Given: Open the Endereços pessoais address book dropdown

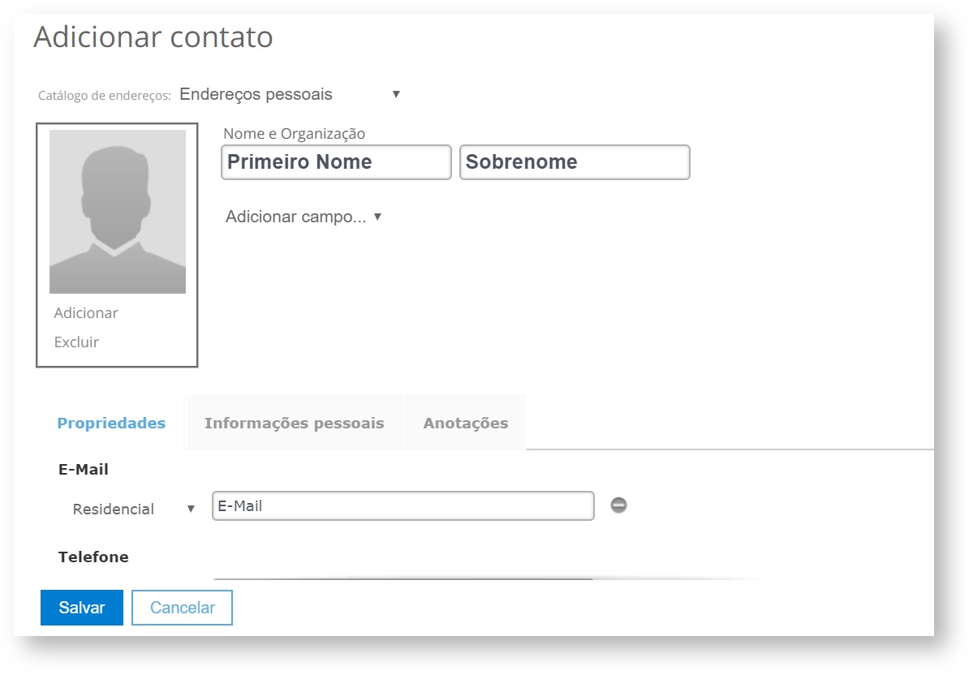Looking at the screenshot, I should 290,95.
